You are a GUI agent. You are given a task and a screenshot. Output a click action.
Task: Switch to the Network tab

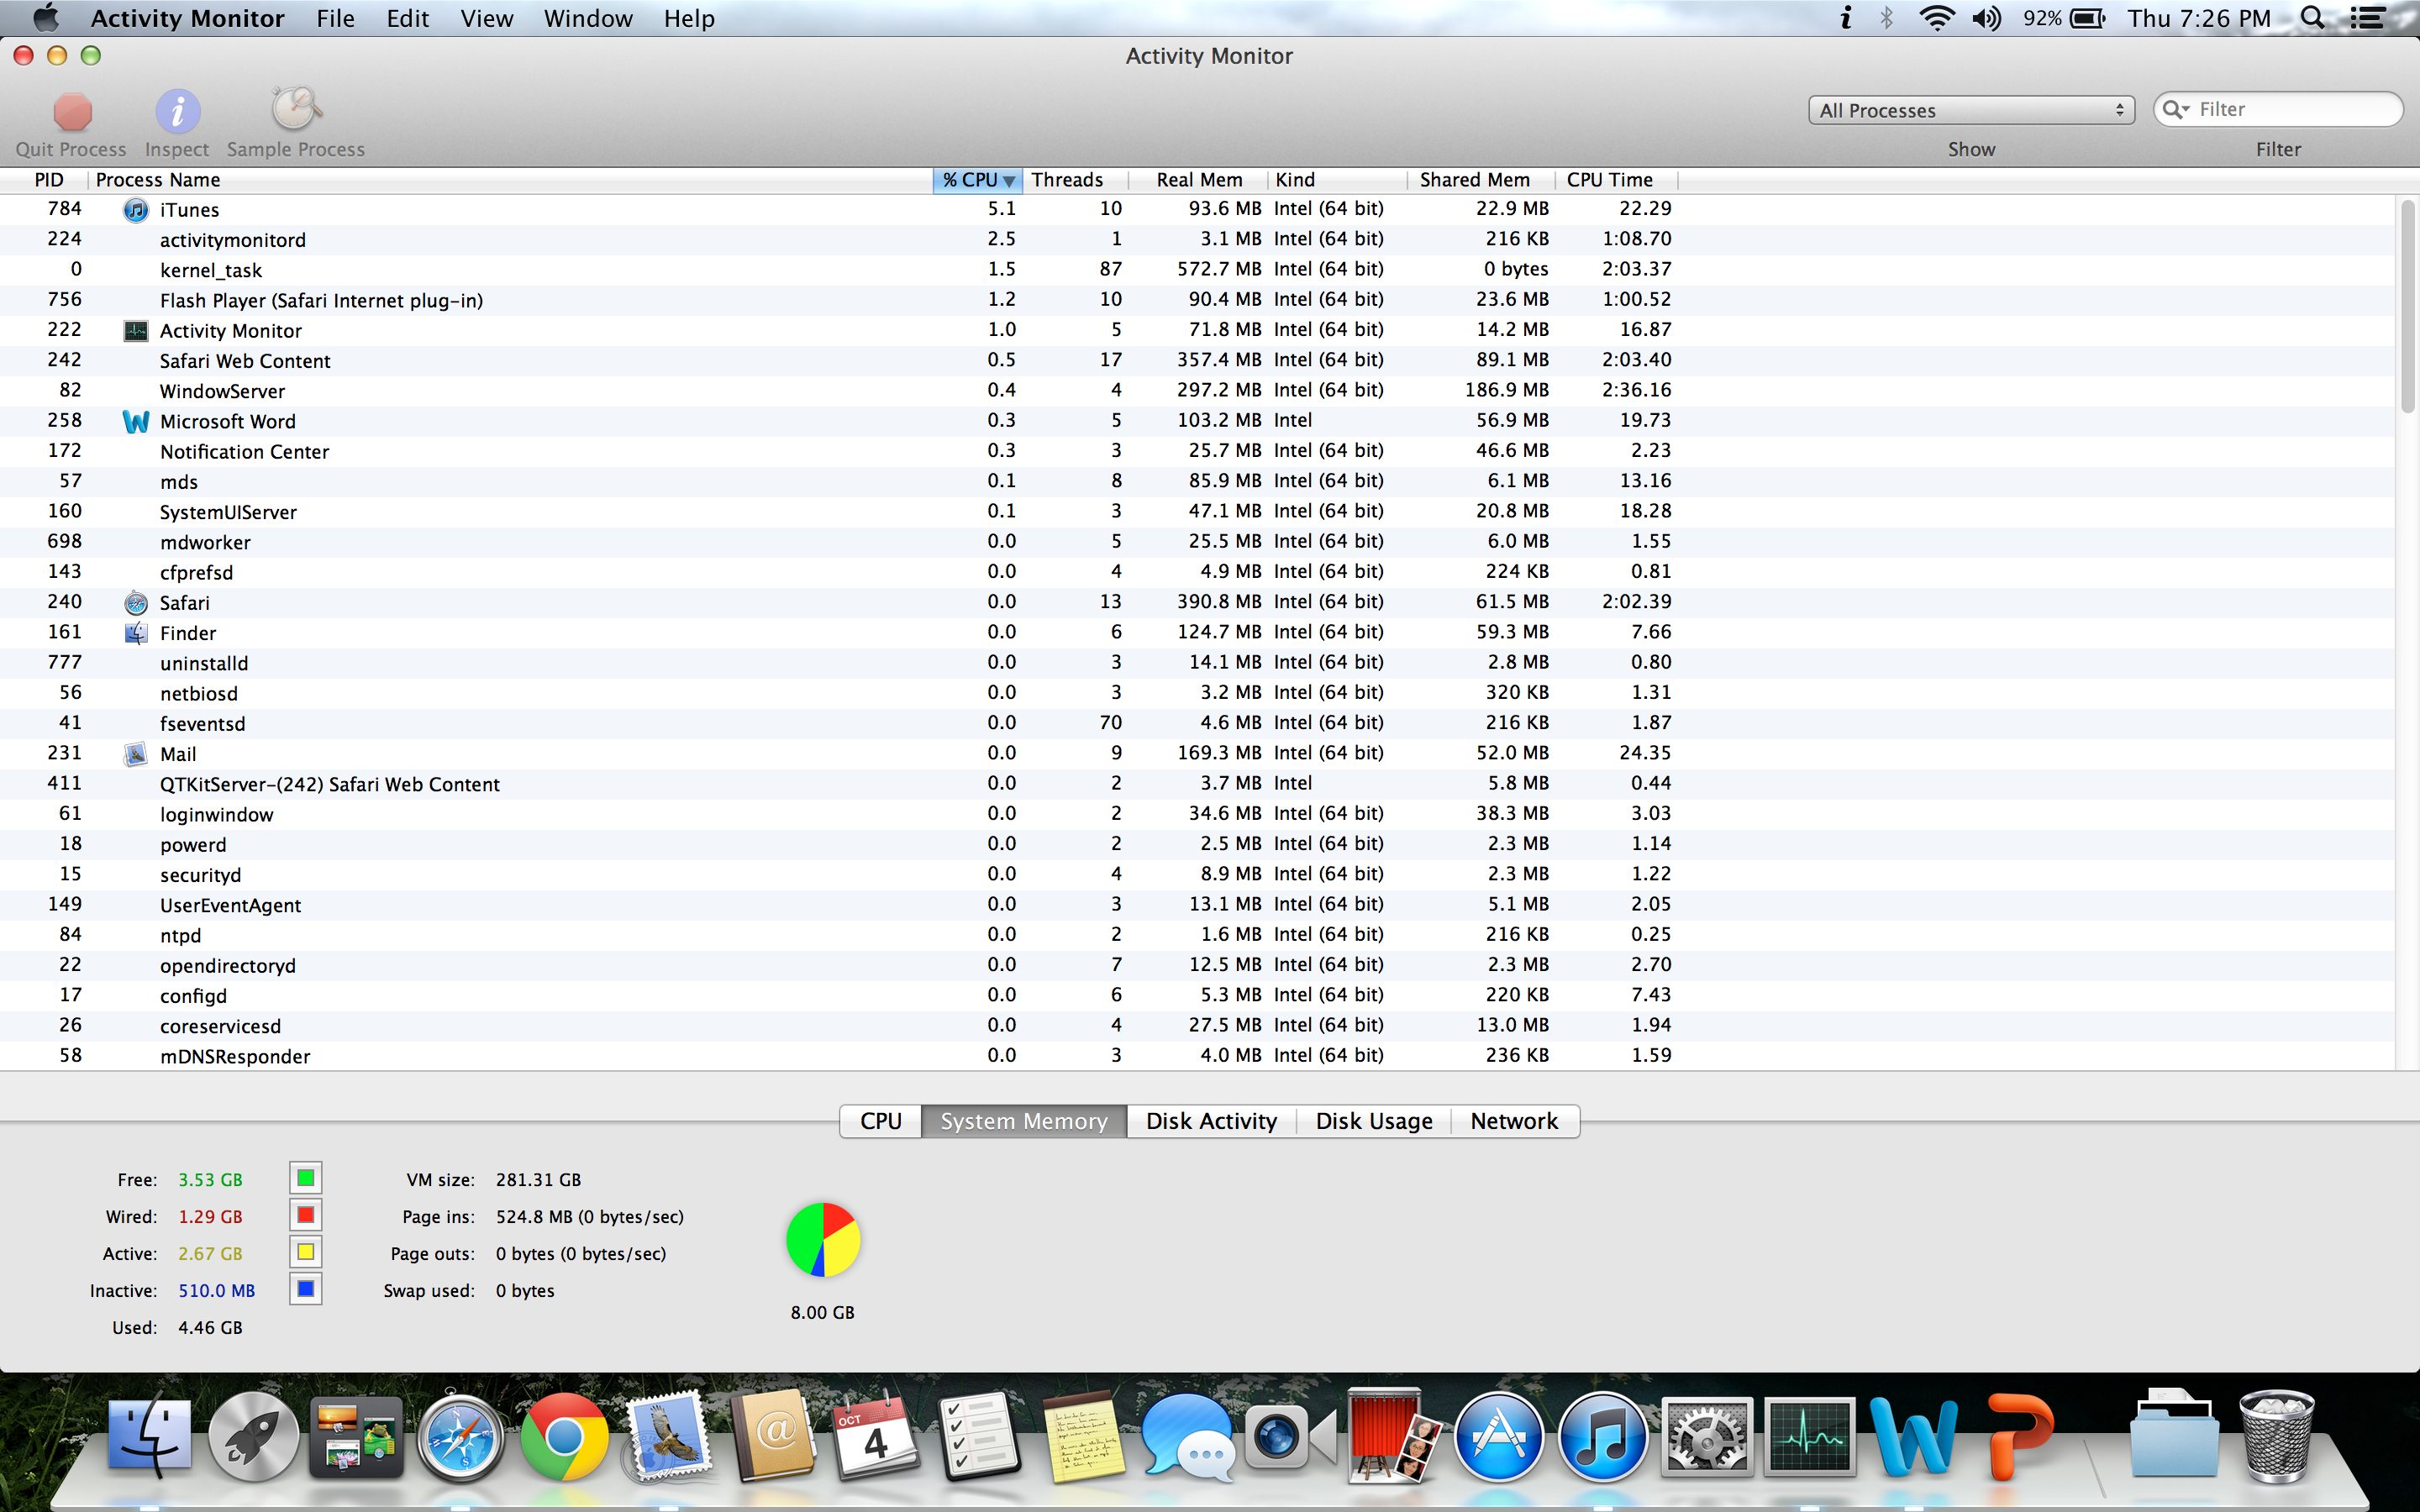click(1514, 1121)
